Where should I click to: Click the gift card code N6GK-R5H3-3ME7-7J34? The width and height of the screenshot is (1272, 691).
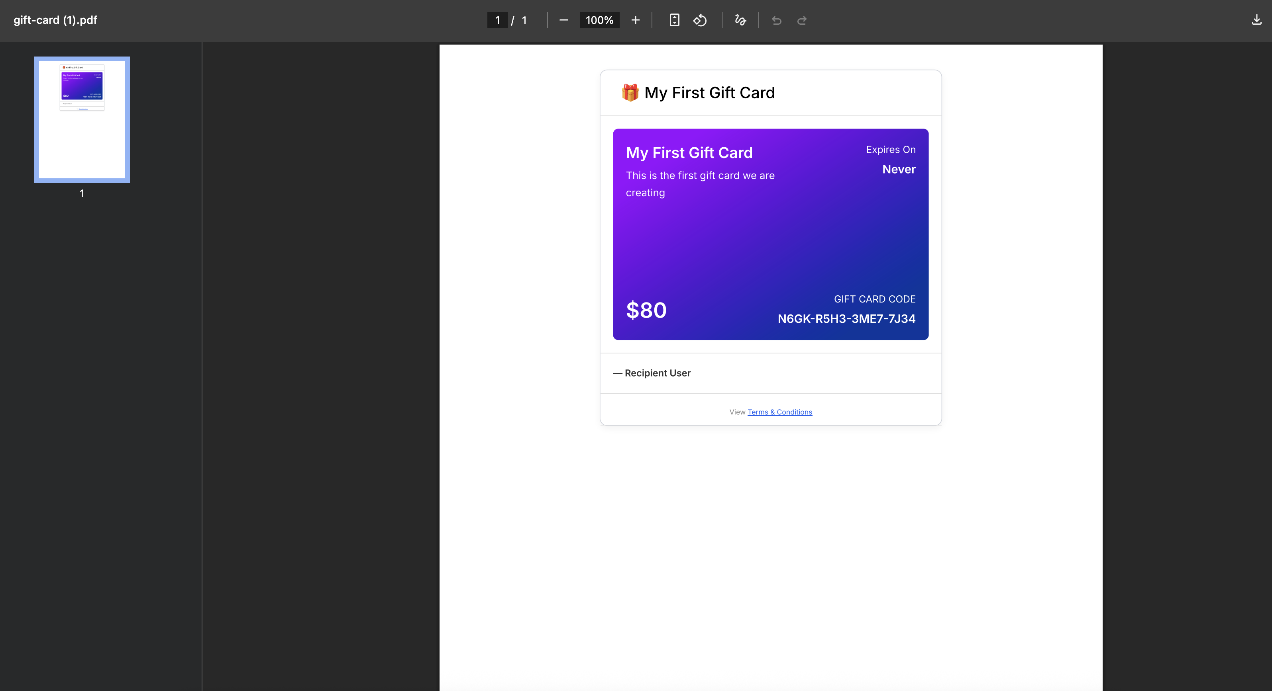846,318
